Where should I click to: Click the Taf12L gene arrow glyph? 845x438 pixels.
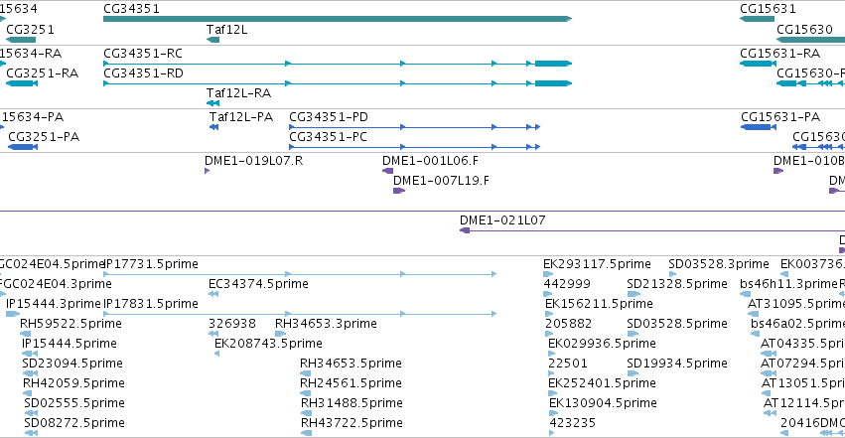click(212, 40)
